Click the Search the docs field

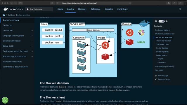pyautogui.click(x=39, y=9)
